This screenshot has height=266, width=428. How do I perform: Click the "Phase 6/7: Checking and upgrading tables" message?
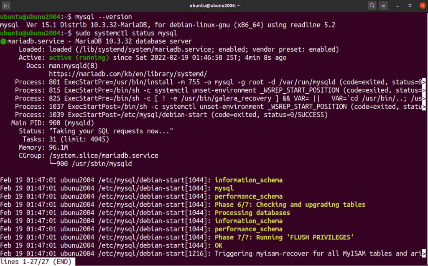290,205
